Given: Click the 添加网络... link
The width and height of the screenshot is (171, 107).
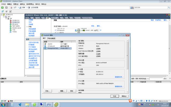Looking at the screenshot, I should (158, 20).
